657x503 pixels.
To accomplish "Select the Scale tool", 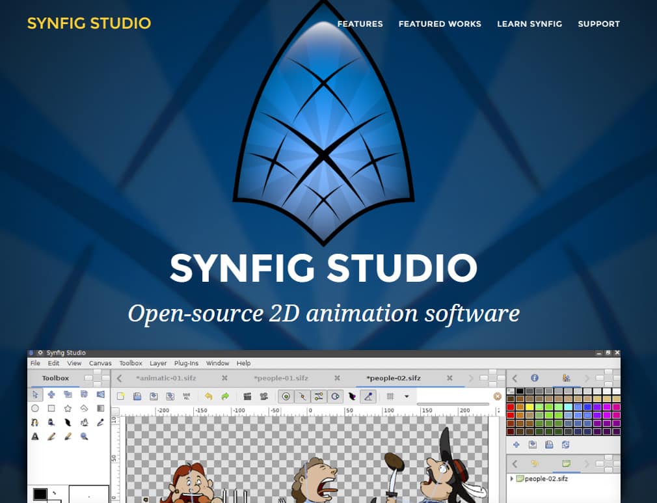I will coord(68,394).
